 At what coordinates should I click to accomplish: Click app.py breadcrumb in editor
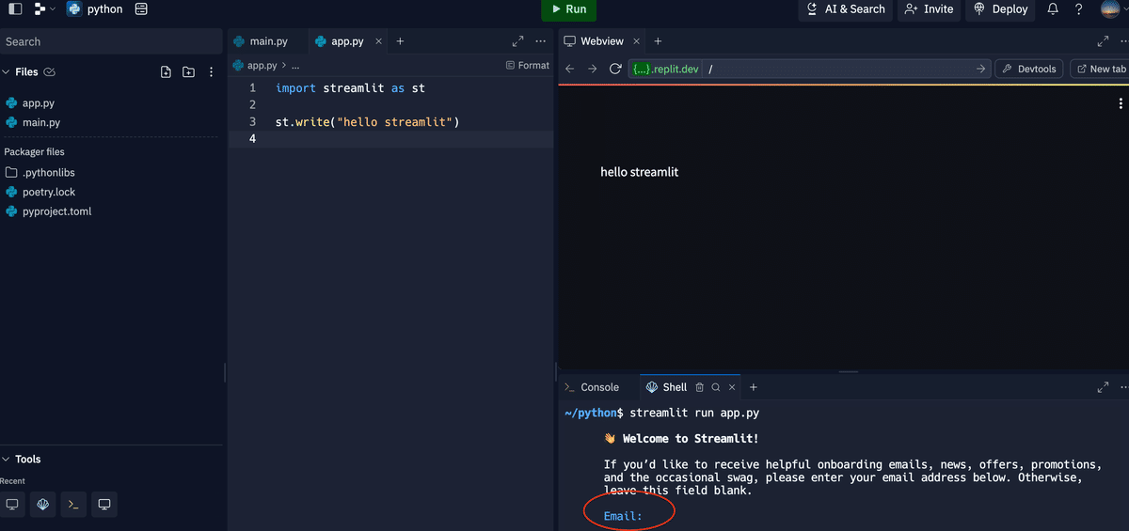tap(262, 66)
